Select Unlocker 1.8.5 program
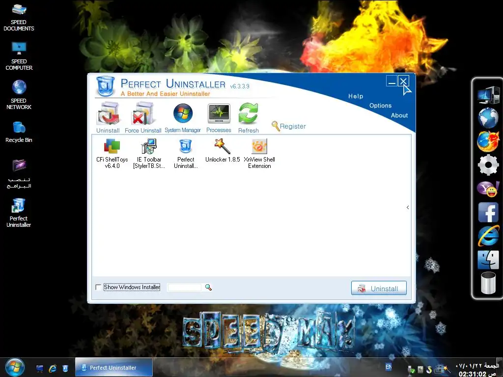This screenshot has width=503, height=377. tap(223, 151)
